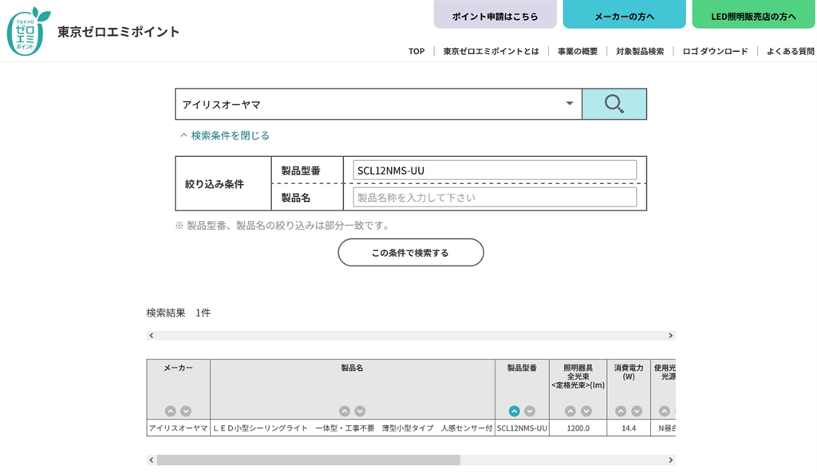Viewport: 817px width, 472px height.
Task: Collapse 検索条件を閉じる search conditions
Action: [225, 136]
